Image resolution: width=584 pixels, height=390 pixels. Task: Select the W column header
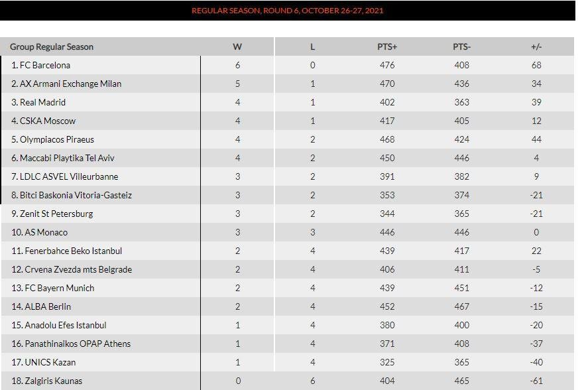(x=237, y=47)
